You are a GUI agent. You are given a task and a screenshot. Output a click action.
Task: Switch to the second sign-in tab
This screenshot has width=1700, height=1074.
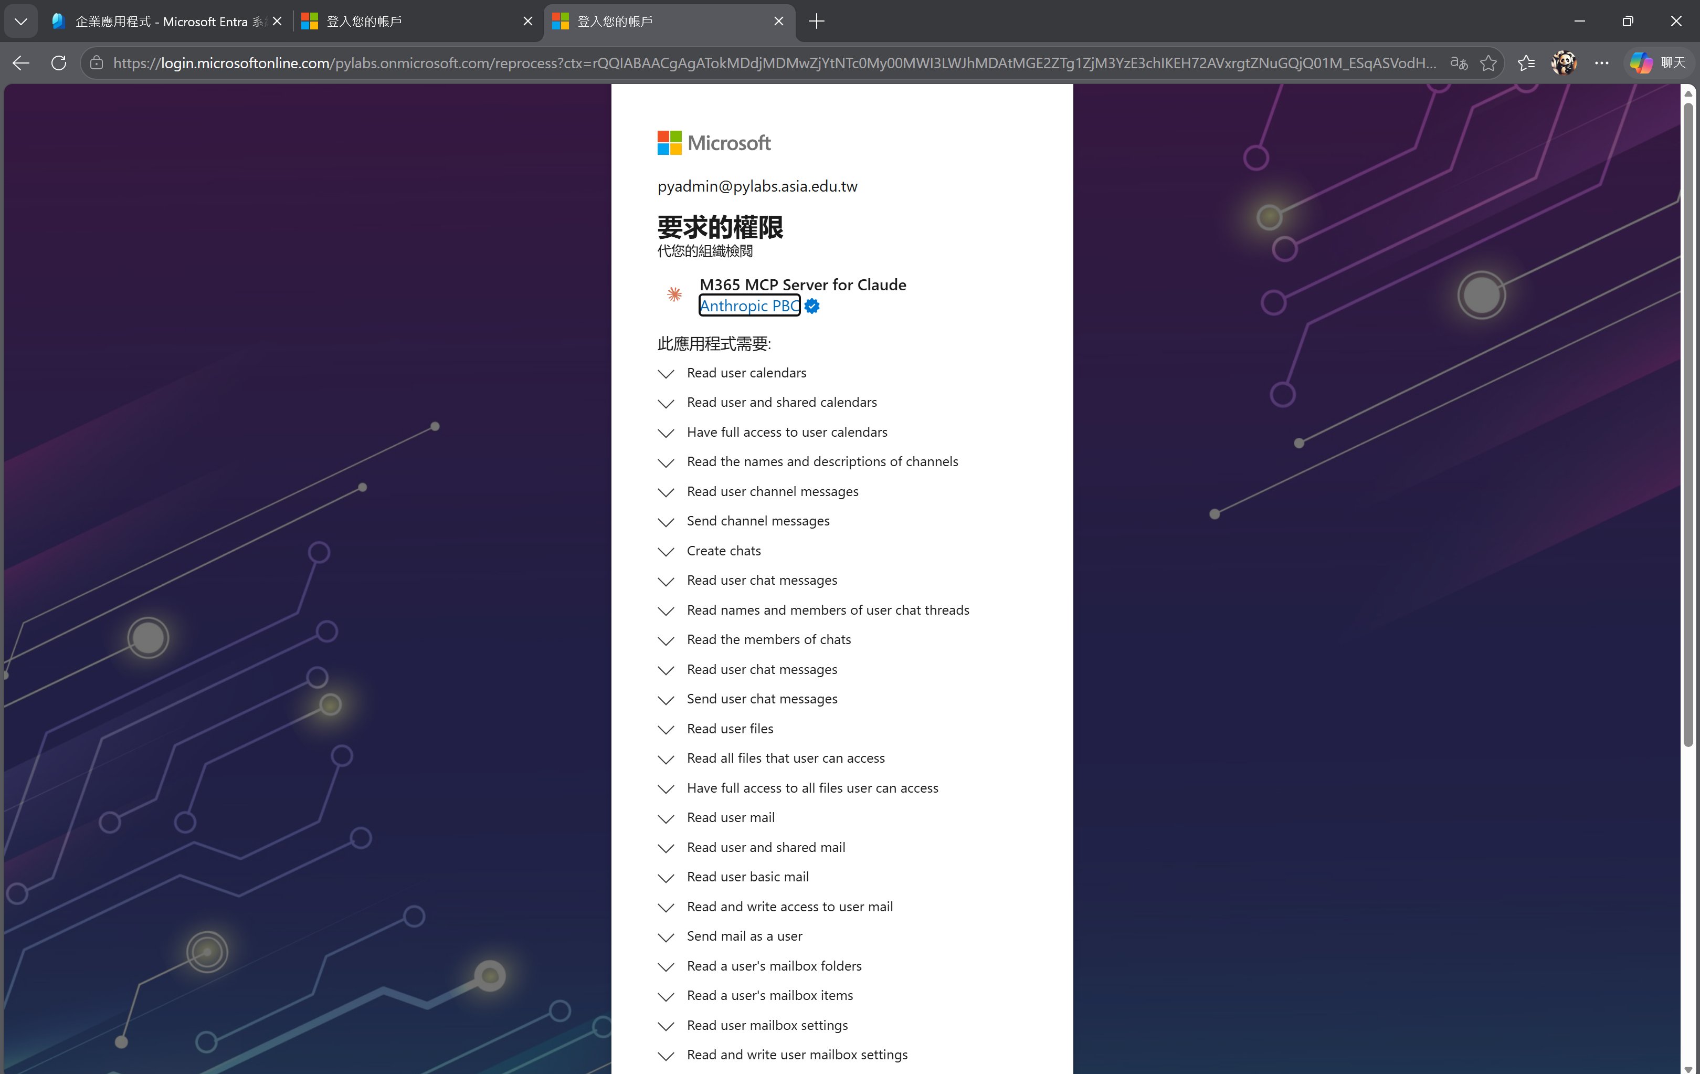[417, 21]
